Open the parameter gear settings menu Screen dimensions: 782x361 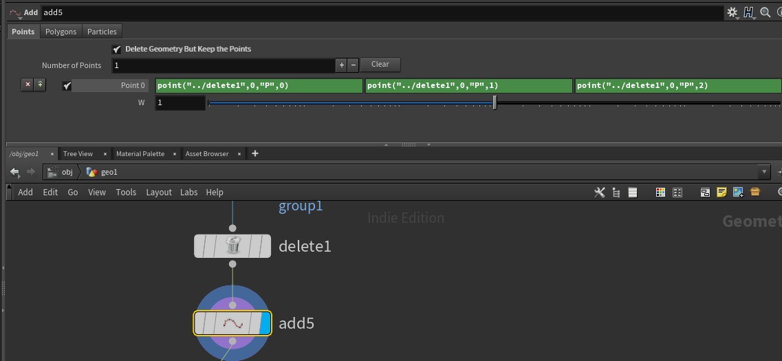[x=732, y=12]
